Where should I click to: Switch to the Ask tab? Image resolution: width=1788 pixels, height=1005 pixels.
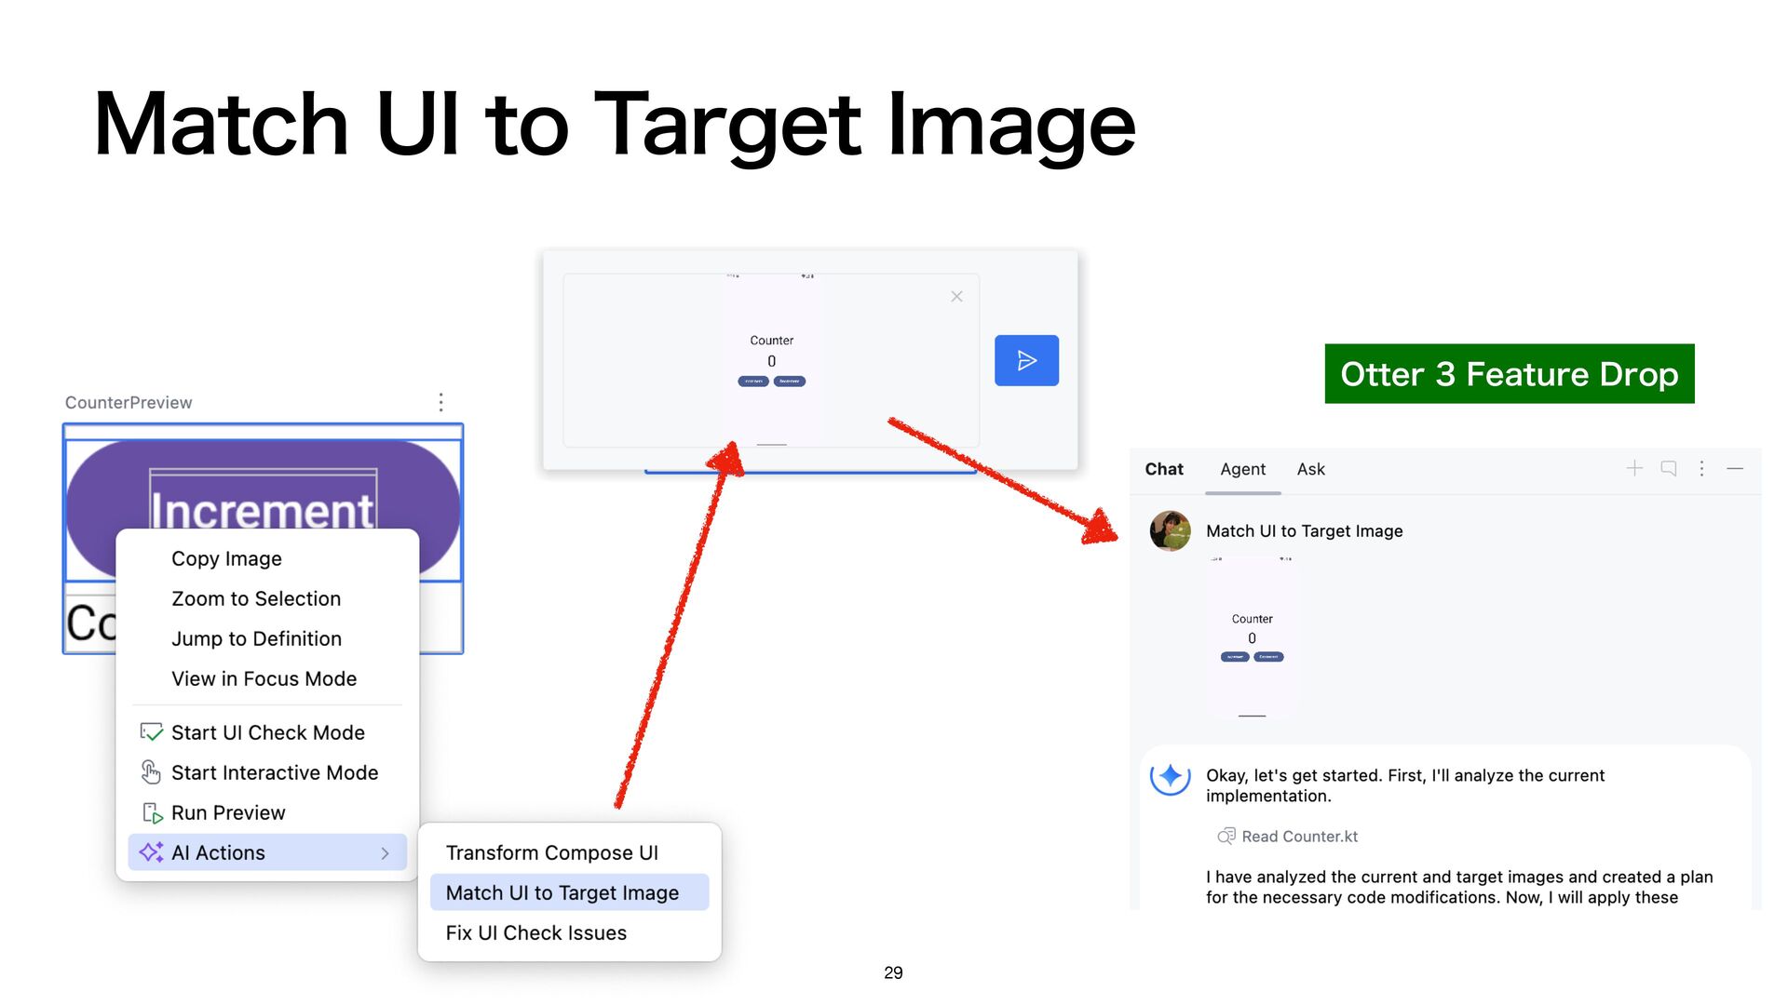1310,469
